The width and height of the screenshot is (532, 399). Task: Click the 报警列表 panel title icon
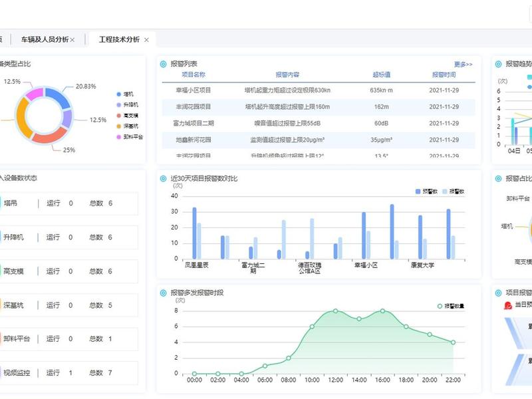tap(163, 64)
